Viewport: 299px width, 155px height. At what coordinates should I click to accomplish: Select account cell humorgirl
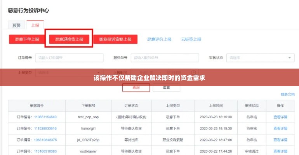[x=88, y=128]
